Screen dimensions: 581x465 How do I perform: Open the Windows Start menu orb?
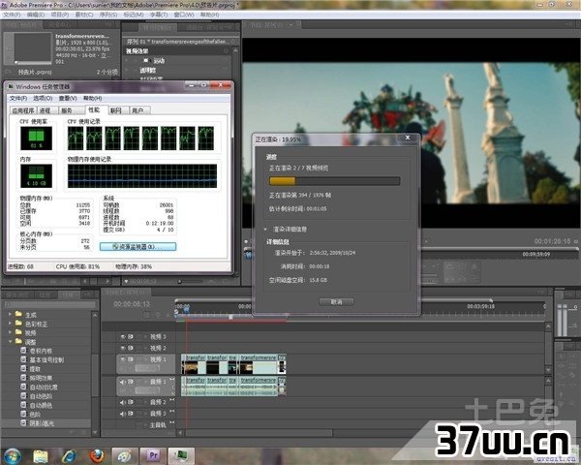[x=13, y=456]
